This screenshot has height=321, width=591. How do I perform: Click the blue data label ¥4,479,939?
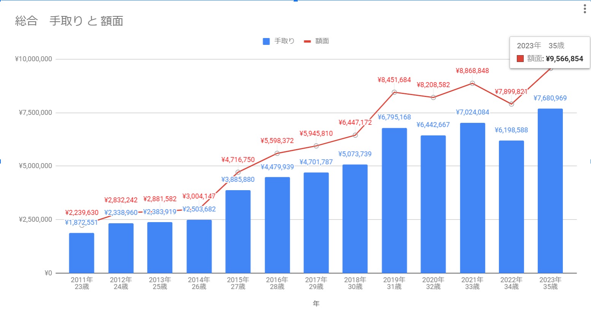(x=277, y=167)
